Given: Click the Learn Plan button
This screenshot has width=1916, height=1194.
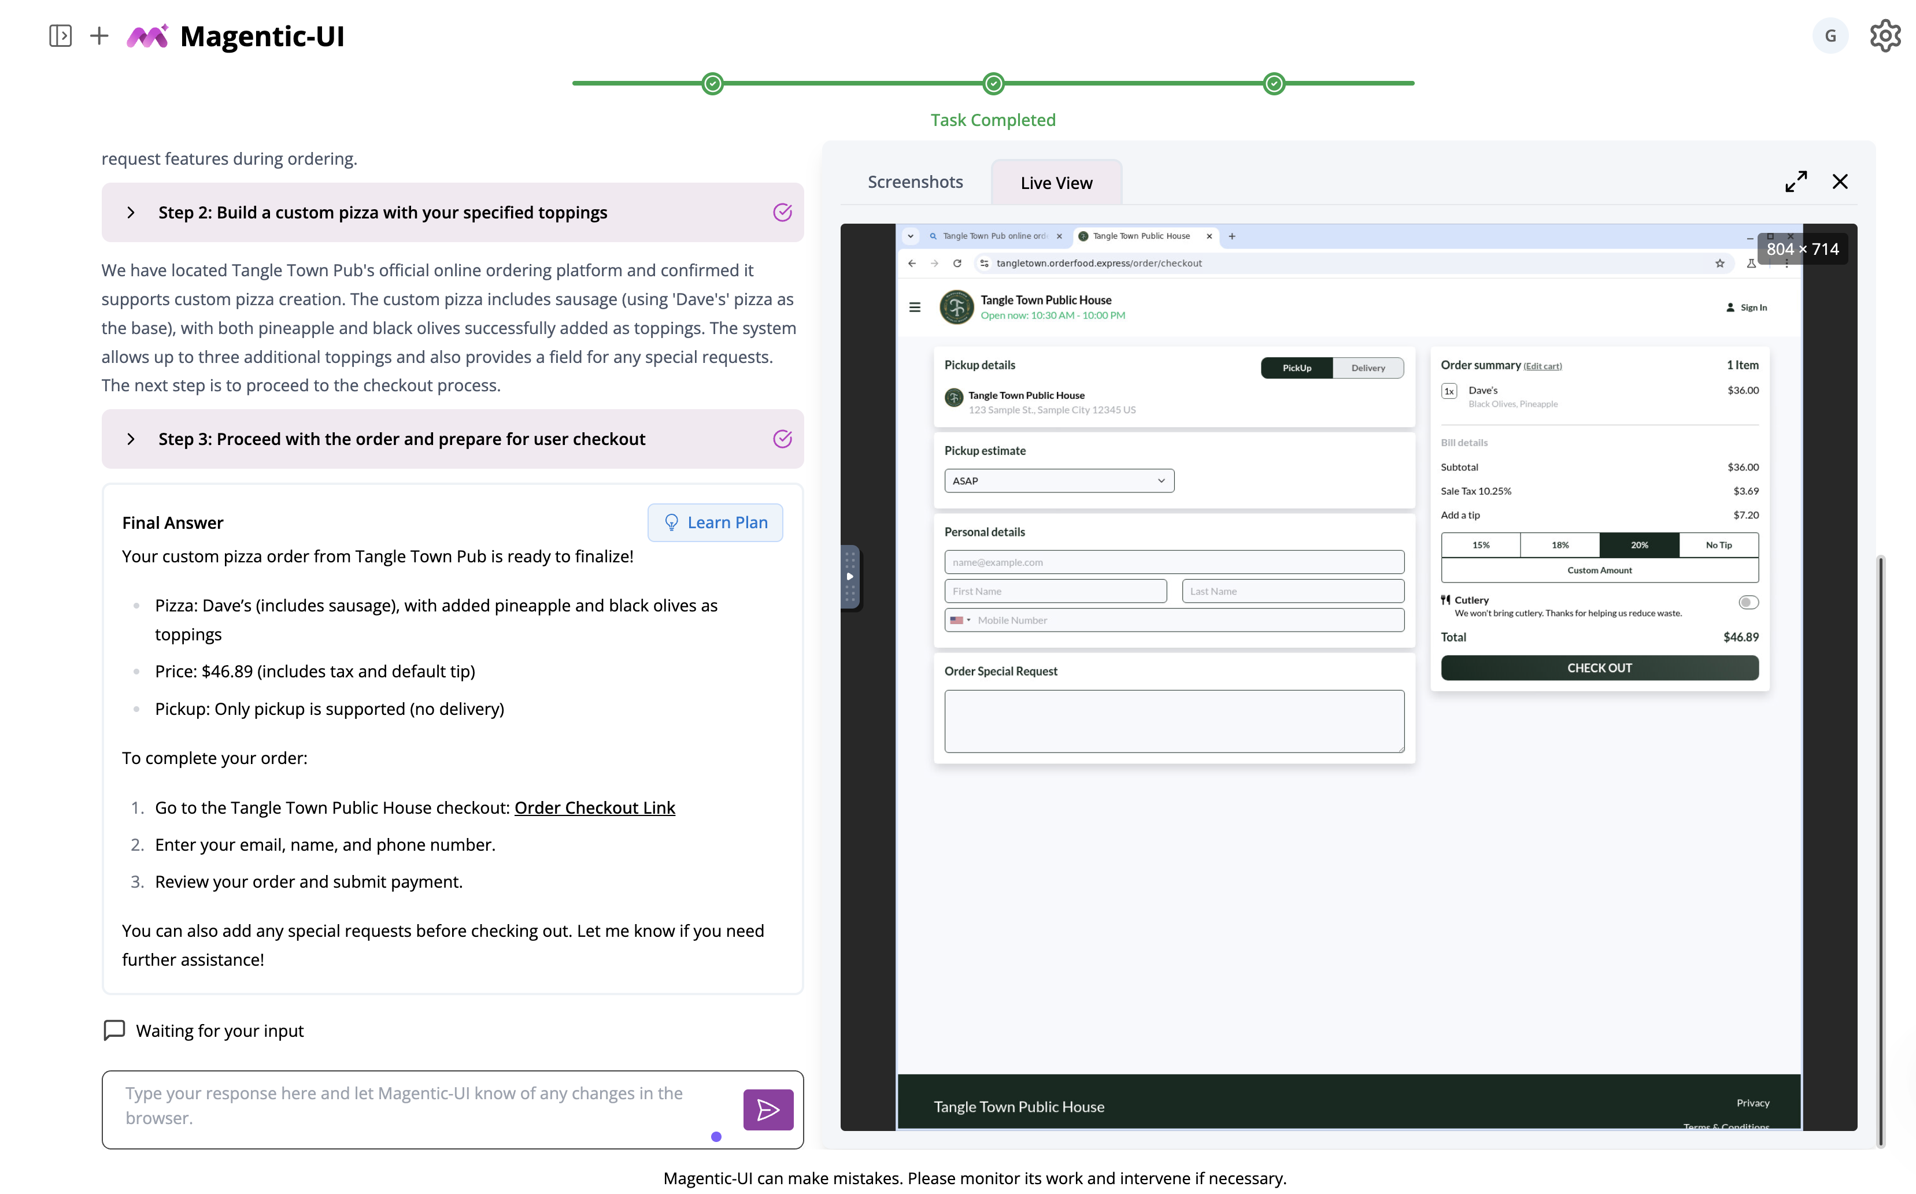Looking at the screenshot, I should coord(715,522).
